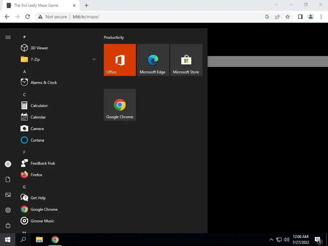This screenshot has width=328, height=246.
Task: Click the Google icon in the address bar
Action: pyautogui.click(x=267, y=17)
